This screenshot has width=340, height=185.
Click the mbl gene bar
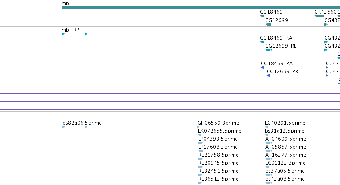[x=201, y=8]
